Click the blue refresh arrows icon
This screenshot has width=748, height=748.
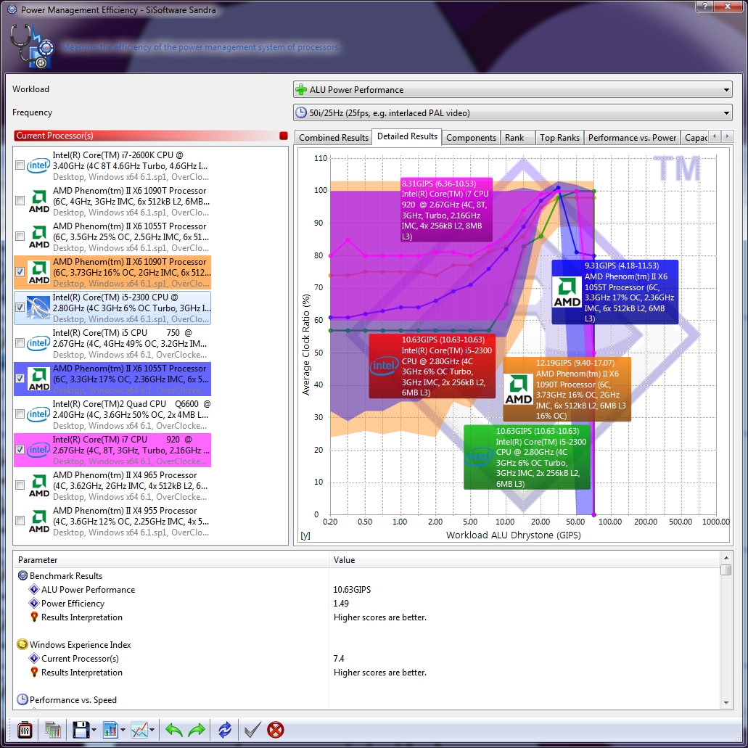point(225,729)
